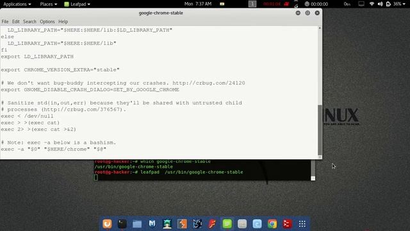
Task: Close the google-chrome-stable Leafpad window
Action: [x=317, y=13]
